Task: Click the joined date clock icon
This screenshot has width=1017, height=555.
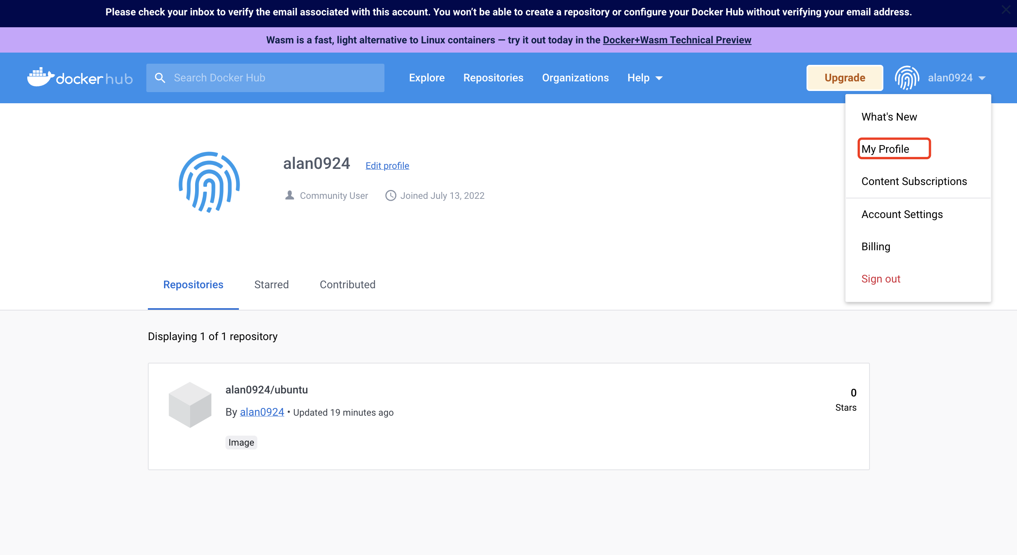Action: point(391,196)
